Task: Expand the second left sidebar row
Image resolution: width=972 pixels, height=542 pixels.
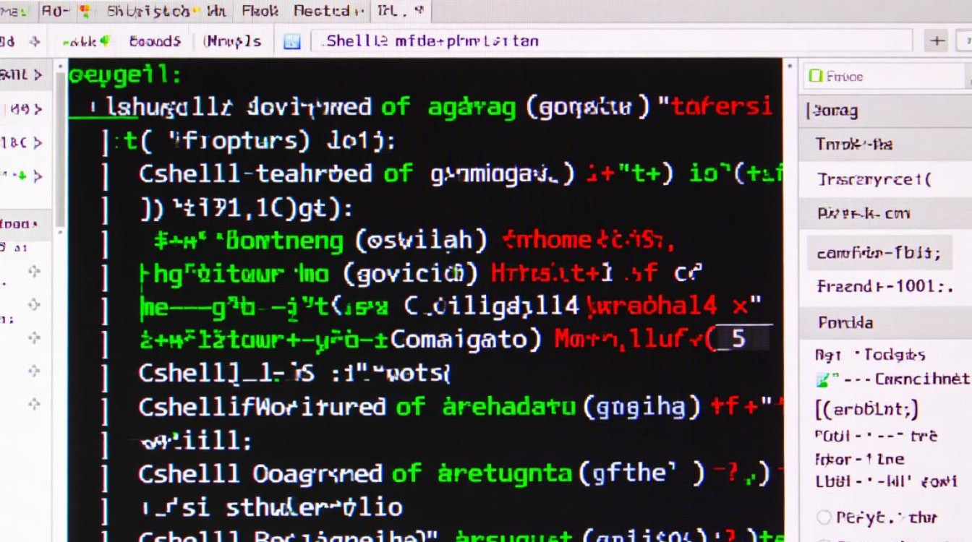Action: (38, 109)
